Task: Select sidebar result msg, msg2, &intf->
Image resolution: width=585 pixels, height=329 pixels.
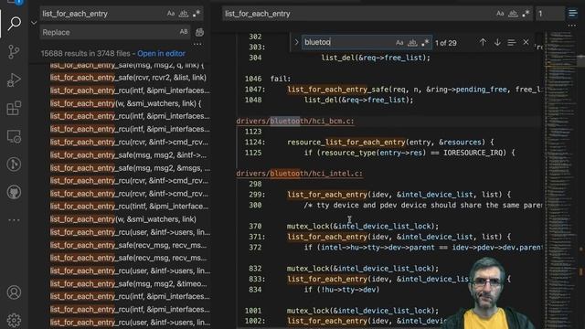Action: (x=128, y=154)
